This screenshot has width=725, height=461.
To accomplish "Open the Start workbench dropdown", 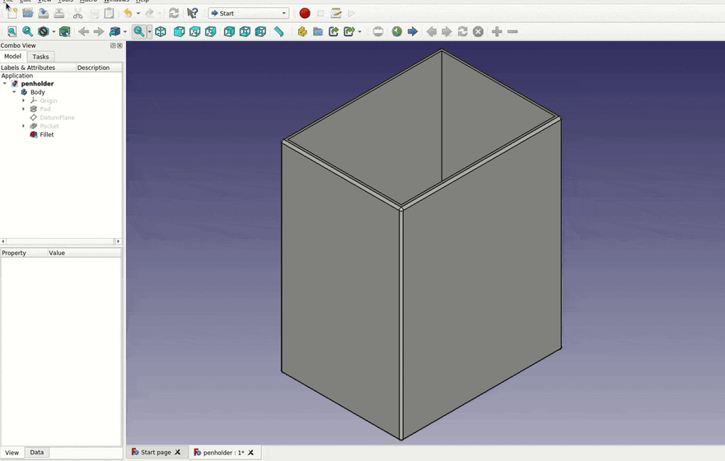I will tap(249, 13).
